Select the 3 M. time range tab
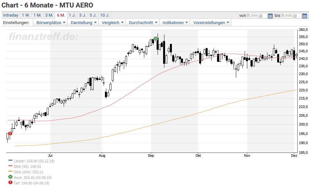The image size is (309, 188). click(x=49, y=15)
